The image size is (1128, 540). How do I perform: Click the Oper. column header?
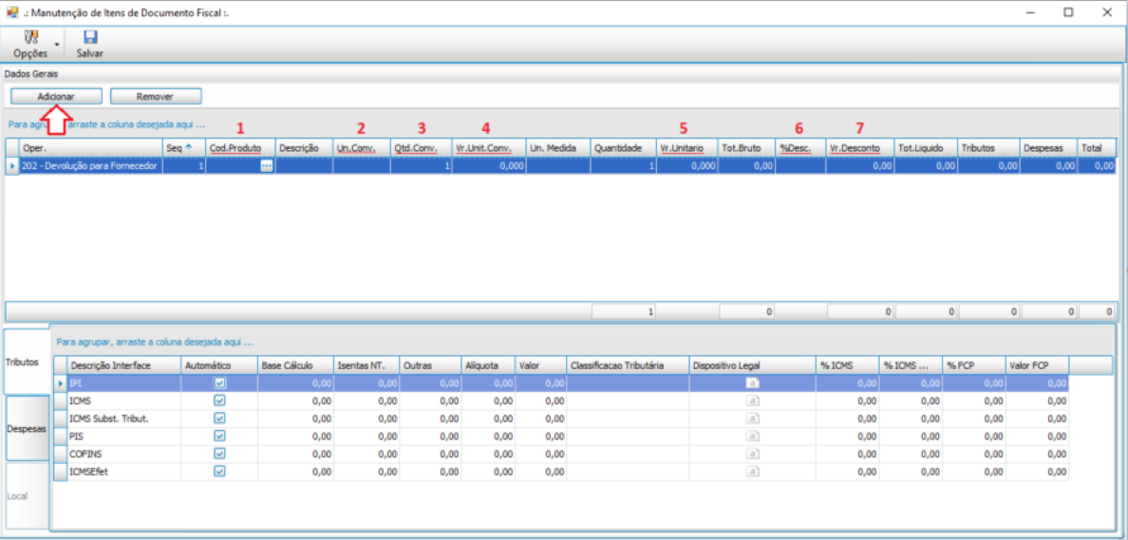click(90, 147)
